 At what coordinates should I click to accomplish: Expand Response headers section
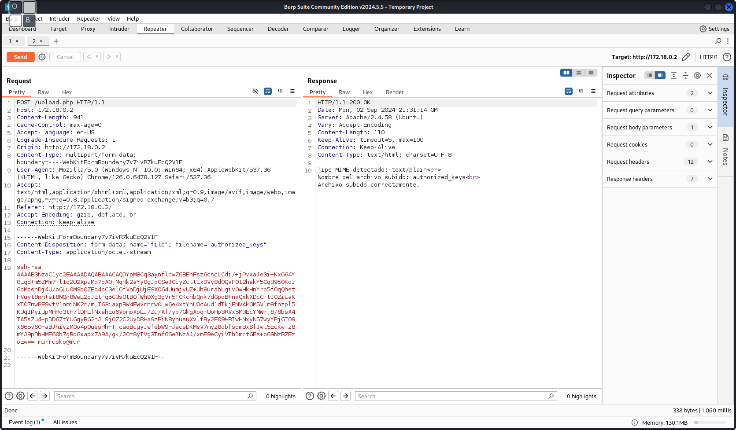click(710, 179)
